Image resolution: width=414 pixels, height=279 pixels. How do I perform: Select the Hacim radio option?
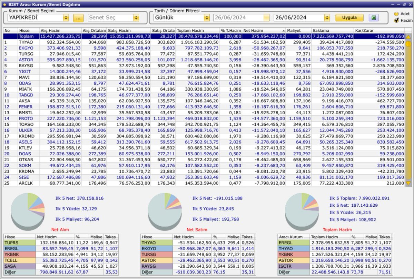pyautogui.click(x=396, y=20)
